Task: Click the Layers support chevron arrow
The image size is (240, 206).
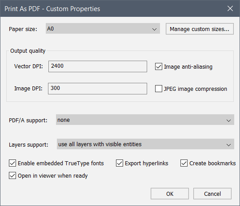Action: click(228, 145)
